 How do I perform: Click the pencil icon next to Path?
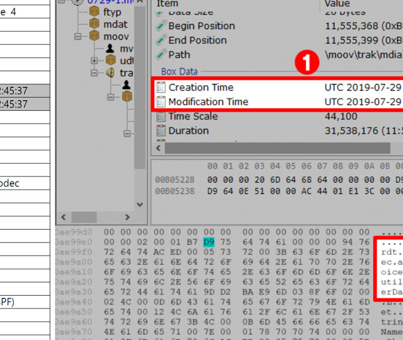point(161,55)
